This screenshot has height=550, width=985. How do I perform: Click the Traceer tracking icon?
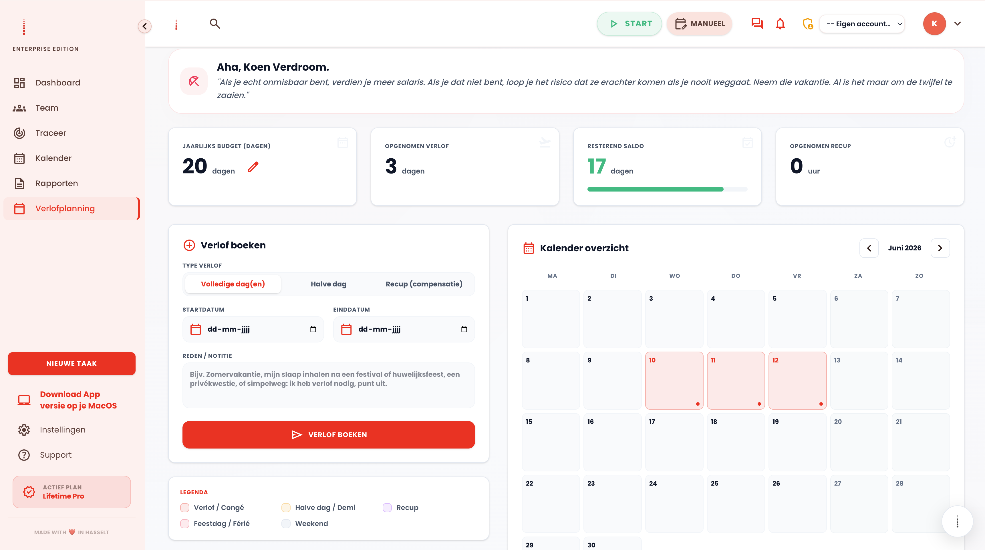coord(19,133)
